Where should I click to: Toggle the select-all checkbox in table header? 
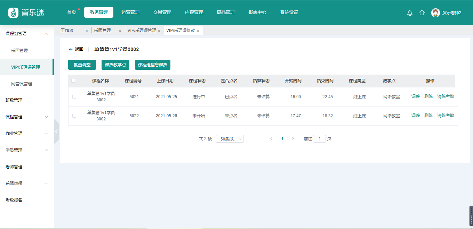(x=73, y=81)
